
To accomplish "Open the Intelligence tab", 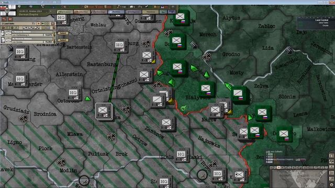I will click(x=133, y=12).
